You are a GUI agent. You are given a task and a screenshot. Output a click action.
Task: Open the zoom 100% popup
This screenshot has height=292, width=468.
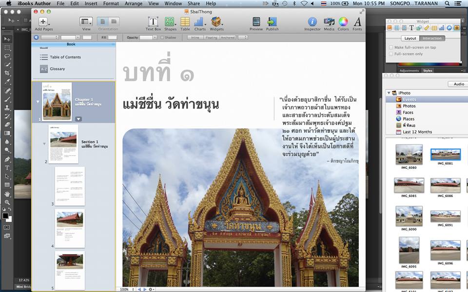click(x=127, y=289)
